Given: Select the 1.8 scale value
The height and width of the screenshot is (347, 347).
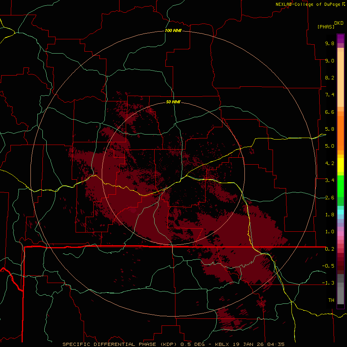Looking at the screenshot, I should click(330, 215).
